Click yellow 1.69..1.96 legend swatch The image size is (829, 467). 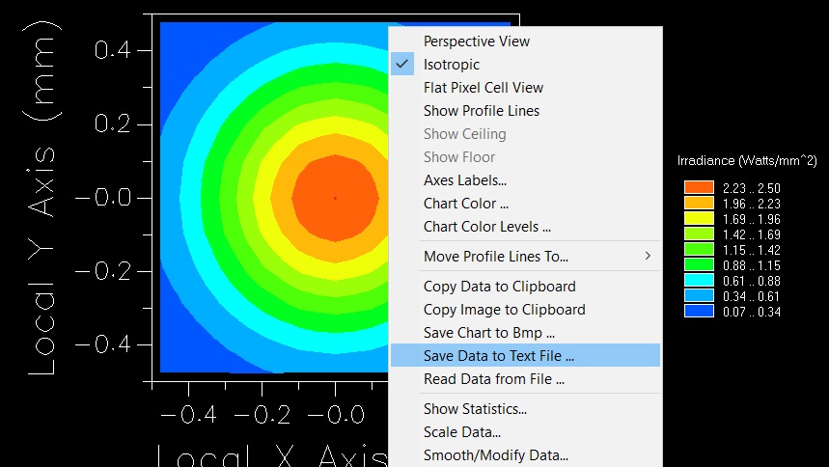[699, 218]
